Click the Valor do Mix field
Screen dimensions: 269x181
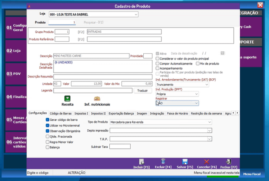[137, 84]
